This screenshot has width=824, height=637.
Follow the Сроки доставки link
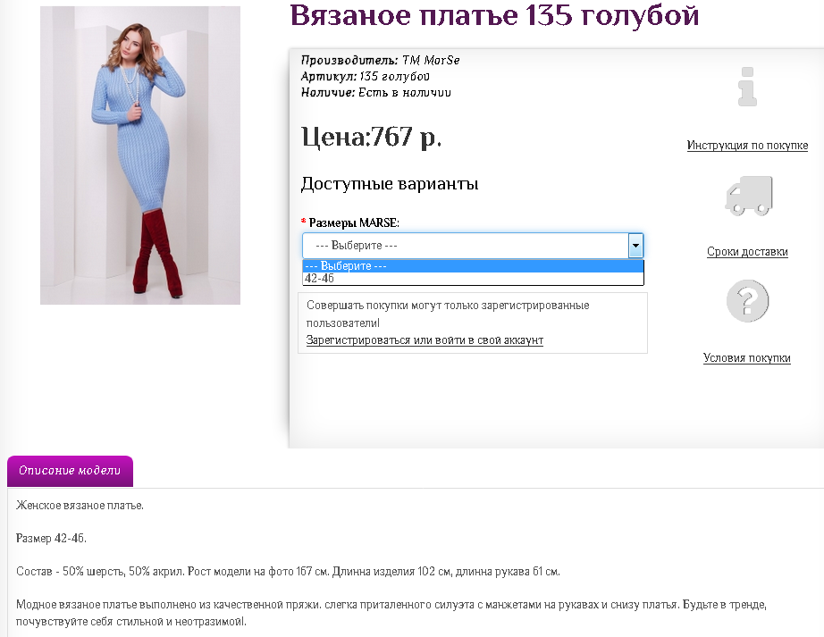click(747, 252)
